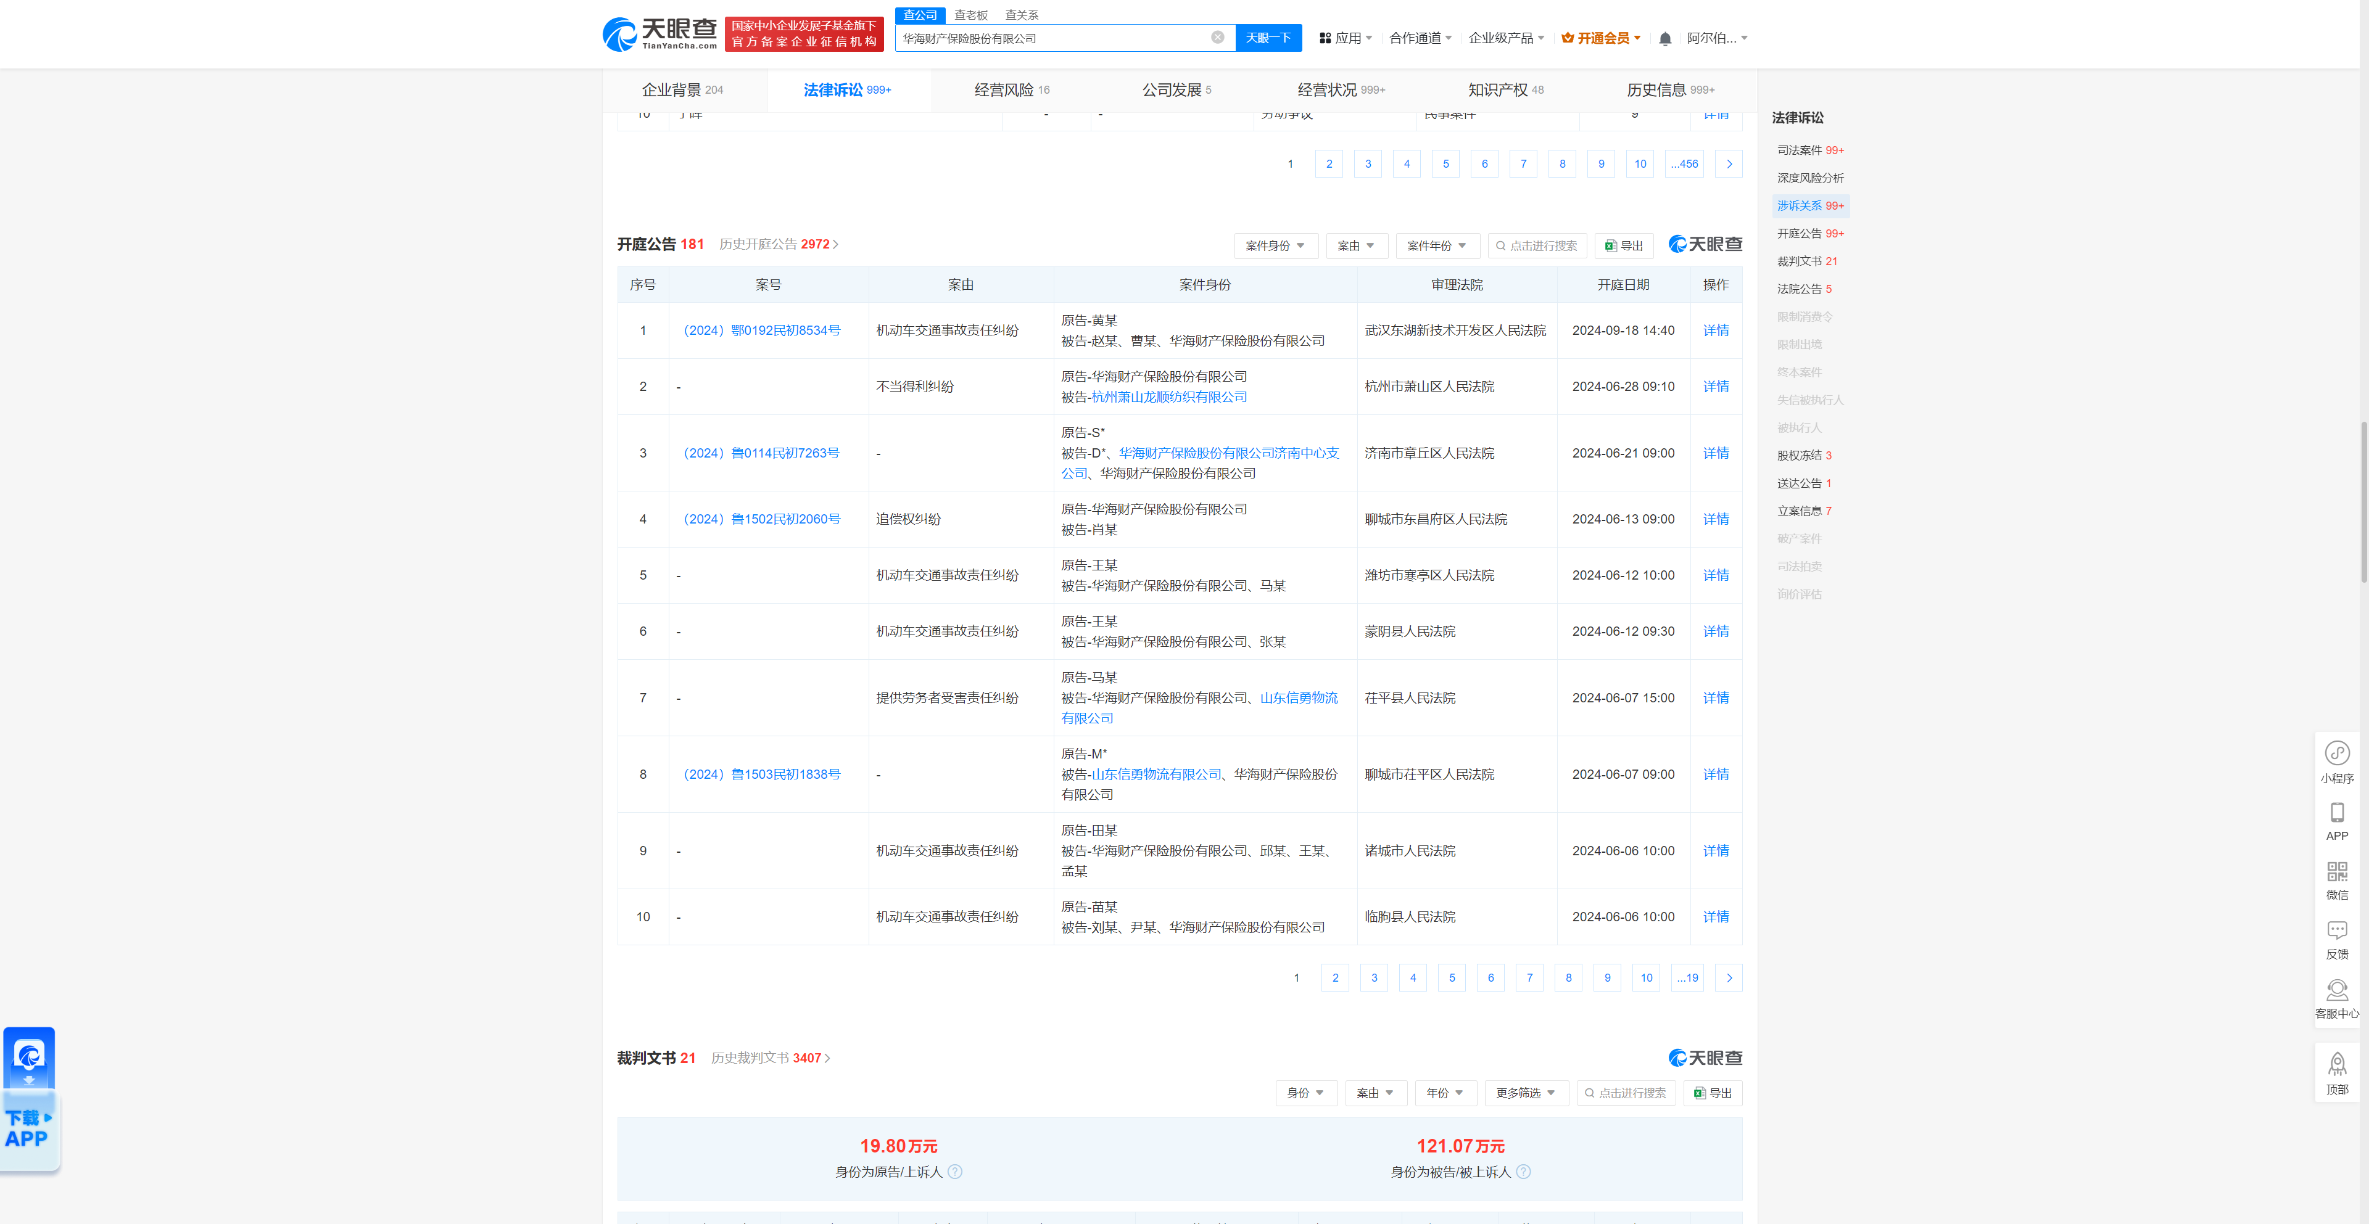Click the help icon beside 身份为原告/上诉人

(x=954, y=1172)
